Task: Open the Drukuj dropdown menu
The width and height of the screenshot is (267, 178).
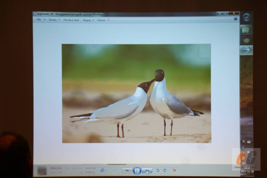Action: point(54,20)
